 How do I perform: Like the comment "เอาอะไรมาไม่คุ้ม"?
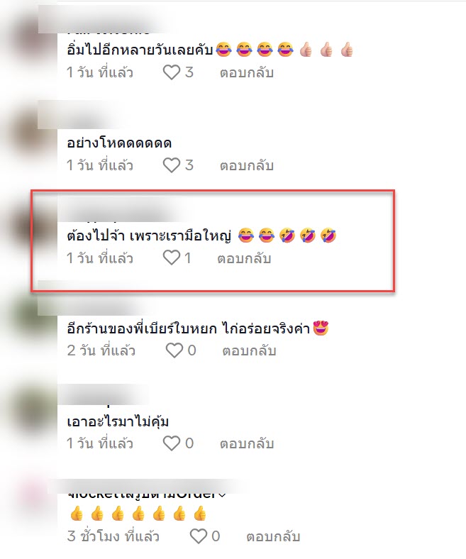pyautogui.click(x=172, y=443)
